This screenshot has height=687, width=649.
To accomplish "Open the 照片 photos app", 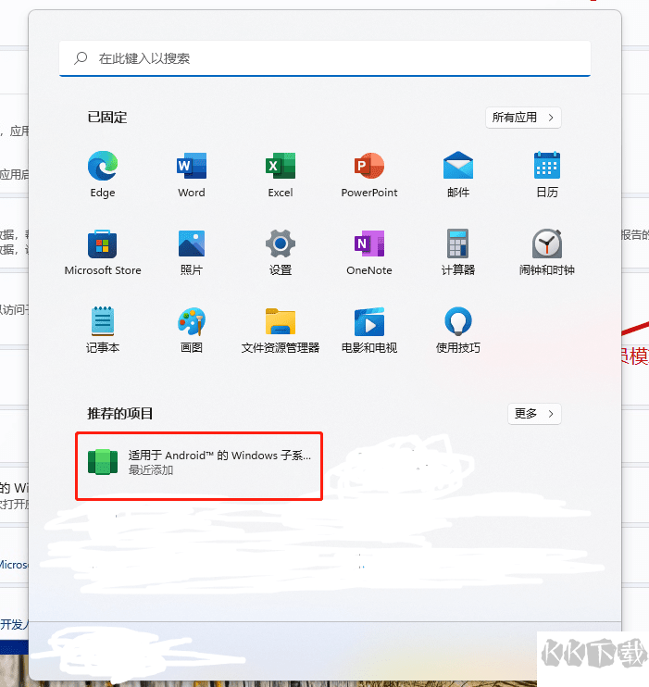I will point(192,244).
